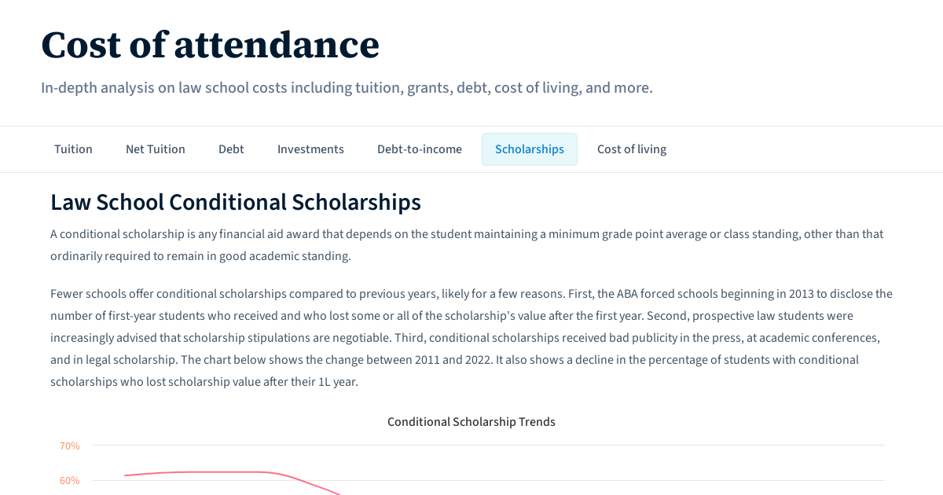Click the "In-depth analysis" subtitle text
The height and width of the screenshot is (495, 943).
347,87
